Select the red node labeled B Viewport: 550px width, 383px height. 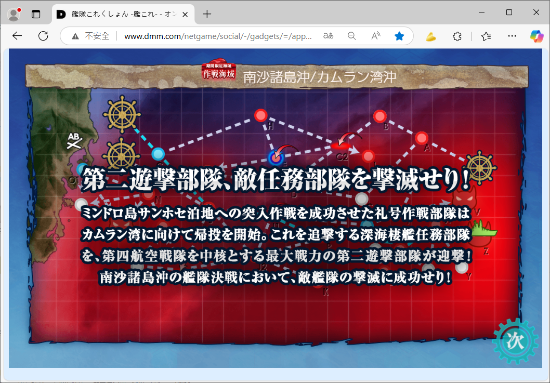coord(380,116)
